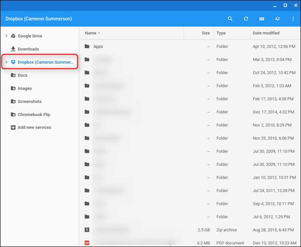Open the AZ sort options
This screenshot has height=247, width=301.
coord(277,19)
